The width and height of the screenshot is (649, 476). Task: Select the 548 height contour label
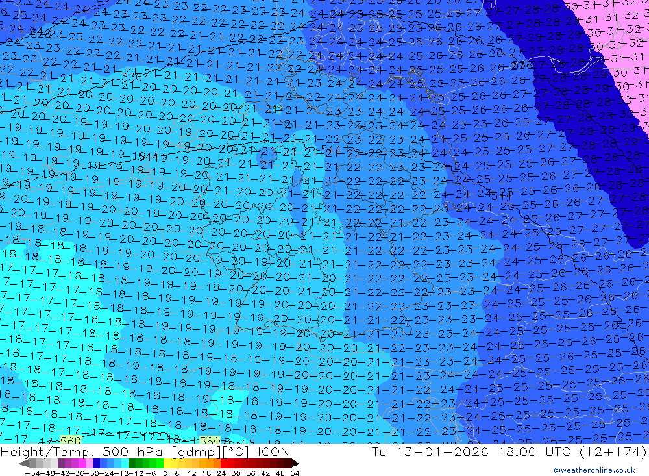coord(40,32)
